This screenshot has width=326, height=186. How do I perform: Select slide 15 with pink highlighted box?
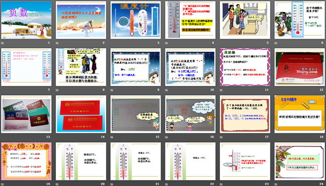(135, 114)
